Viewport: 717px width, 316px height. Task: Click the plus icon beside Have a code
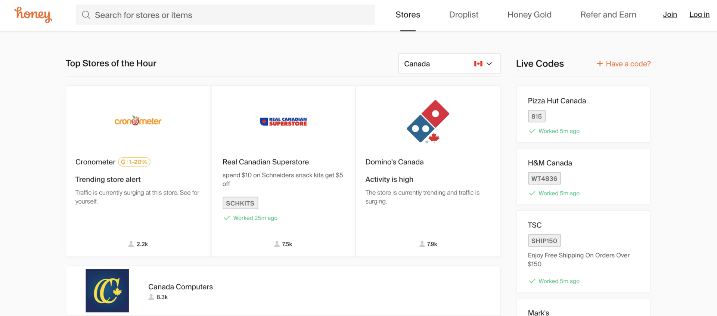pos(600,63)
